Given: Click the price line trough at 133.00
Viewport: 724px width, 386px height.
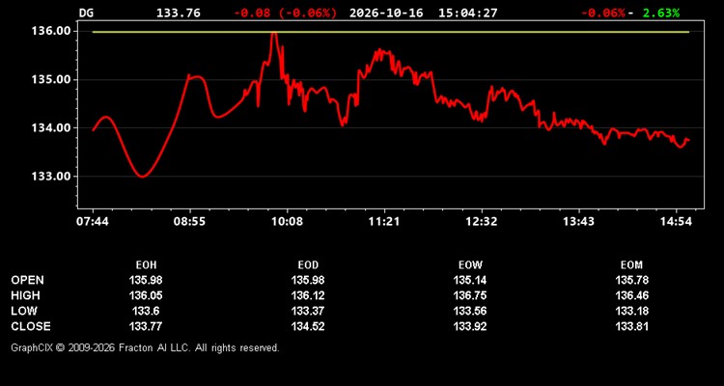Looking at the screenshot, I should (142, 176).
